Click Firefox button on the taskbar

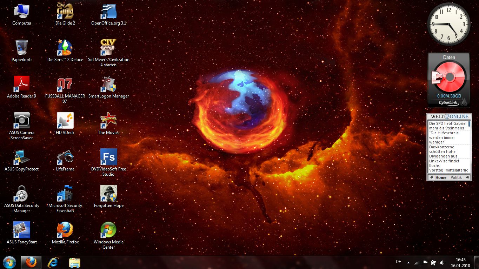point(31,262)
